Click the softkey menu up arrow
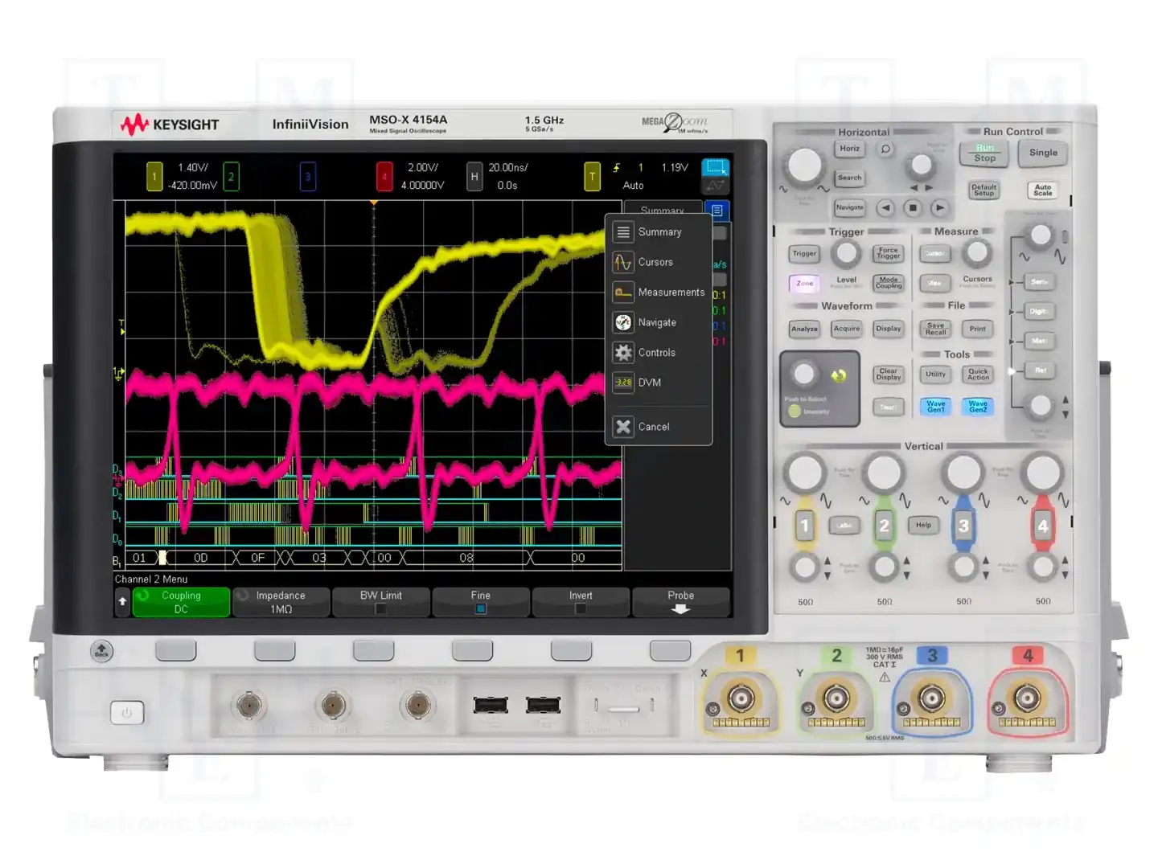1158x868 pixels. point(122,601)
